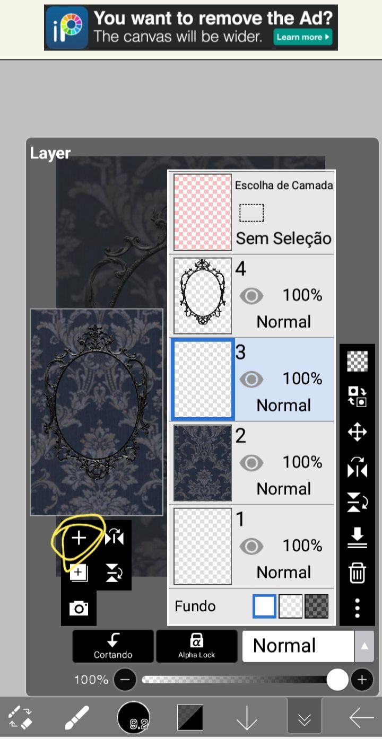Select the Escolha de Camada selection layer
Viewport: 382px width, 739px height.
[x=252, y=213]
